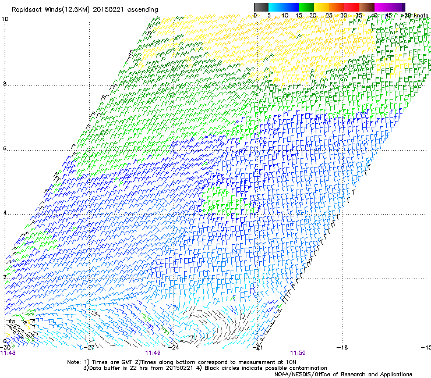Click the '20' knots legend label
This screenshot has width=431, height=378.
point(313,15)
